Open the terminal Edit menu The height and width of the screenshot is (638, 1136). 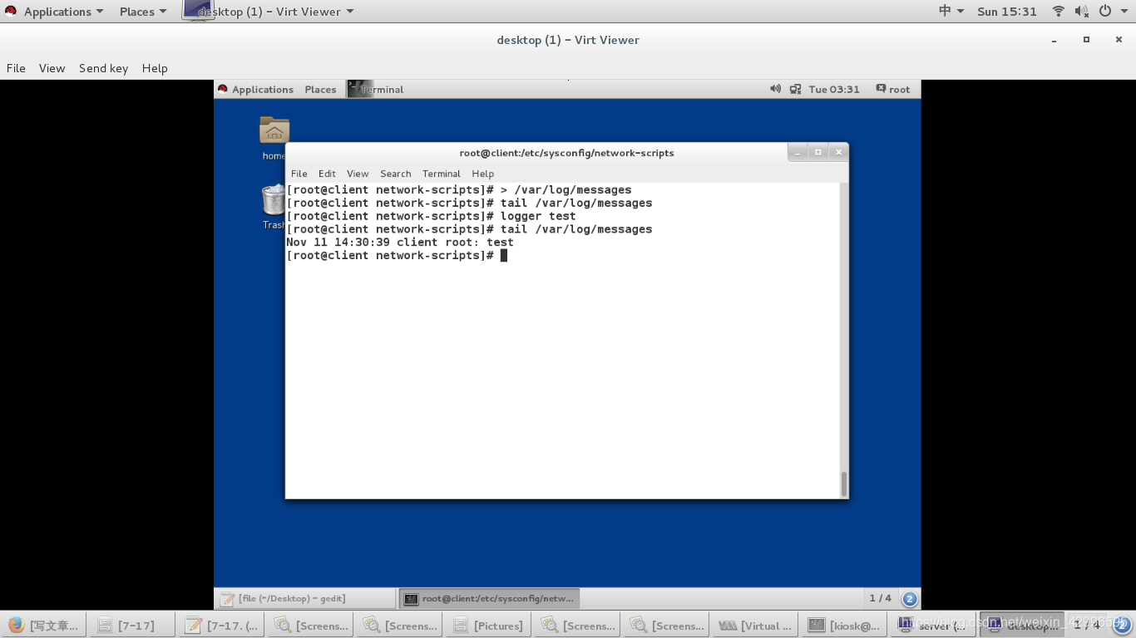click(x=327, y=174)
